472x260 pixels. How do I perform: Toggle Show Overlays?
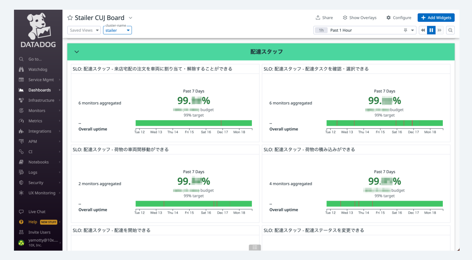click(x=359, y=18)
